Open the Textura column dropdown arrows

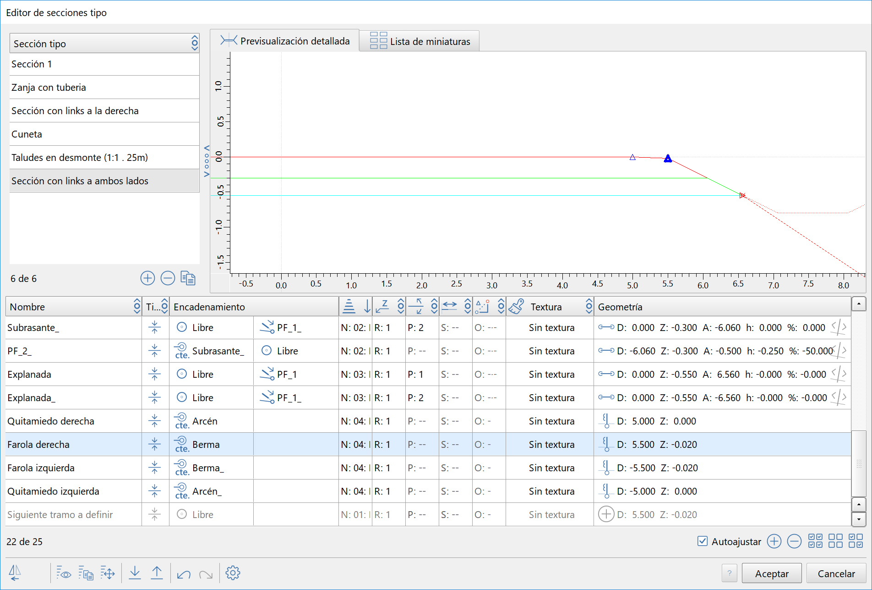coord(589,307)
